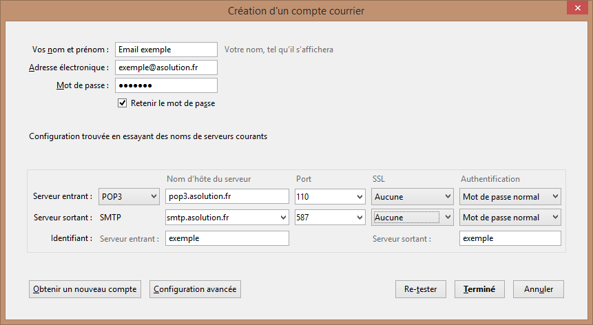The width and height of the screenshot is (593, 325).
Task: Click the Terminé button
Action: pyautogui.click(x=479, y=289)
